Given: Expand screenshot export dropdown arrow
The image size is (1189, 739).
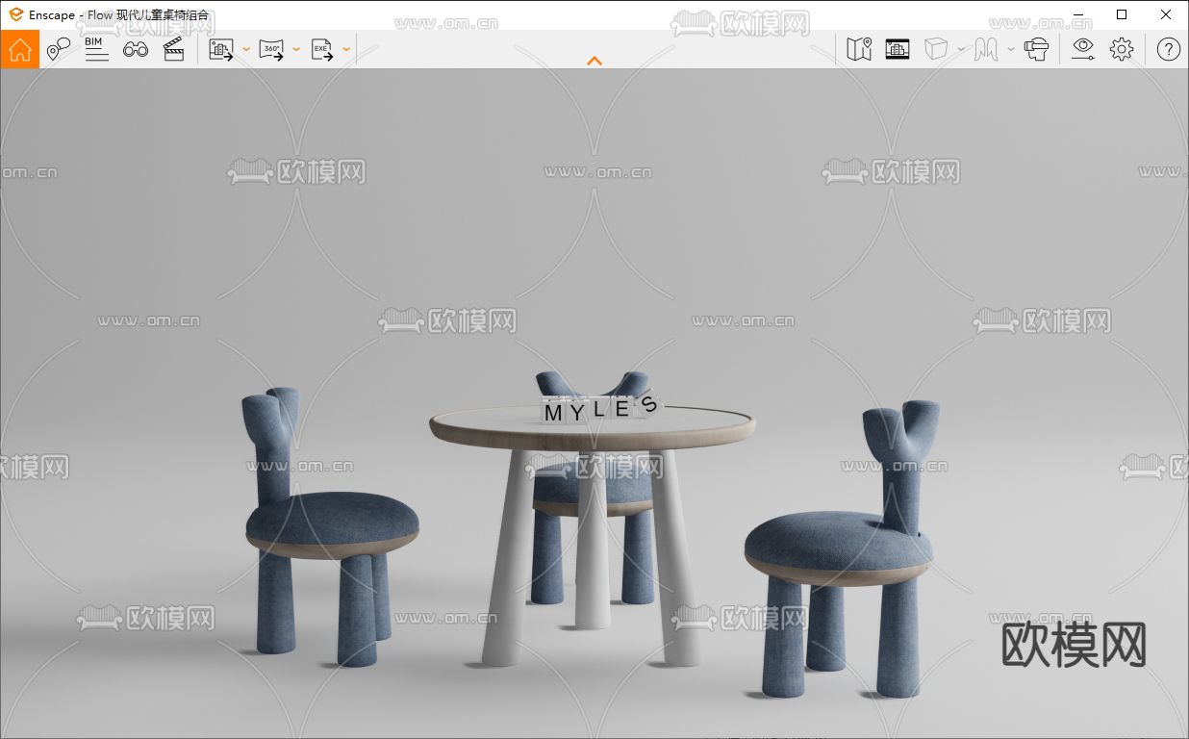Looking at the screenshot, I should [x=246, y=49].
